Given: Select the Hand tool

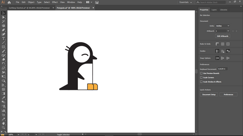Looking at the screenshot, I should click(3, 123).
